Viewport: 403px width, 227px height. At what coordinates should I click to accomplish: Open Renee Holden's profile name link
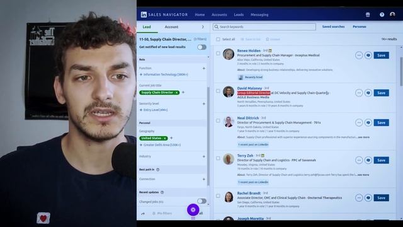pos(249,50)
